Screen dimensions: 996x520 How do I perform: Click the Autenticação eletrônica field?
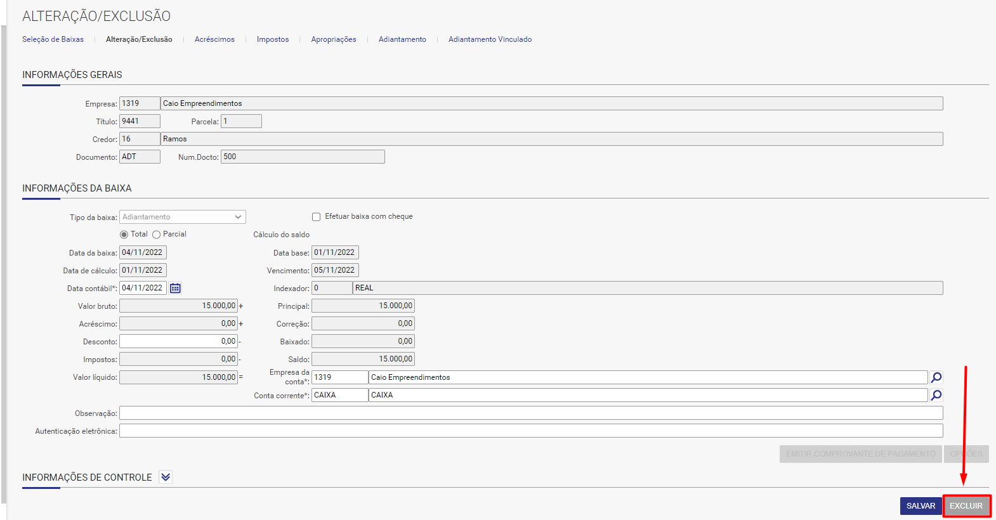531,431
